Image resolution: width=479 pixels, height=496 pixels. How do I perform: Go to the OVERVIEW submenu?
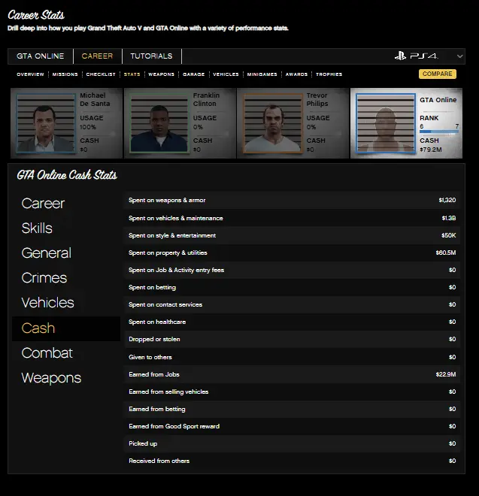30,74
